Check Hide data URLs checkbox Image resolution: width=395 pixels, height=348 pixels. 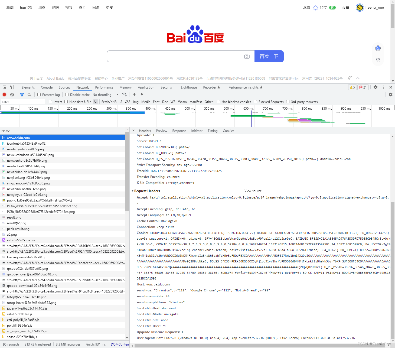point(66,102)
